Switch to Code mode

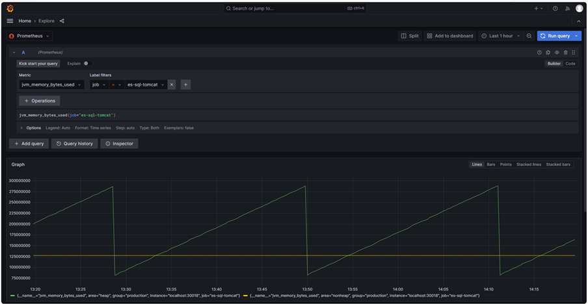(x=570, y=64)
